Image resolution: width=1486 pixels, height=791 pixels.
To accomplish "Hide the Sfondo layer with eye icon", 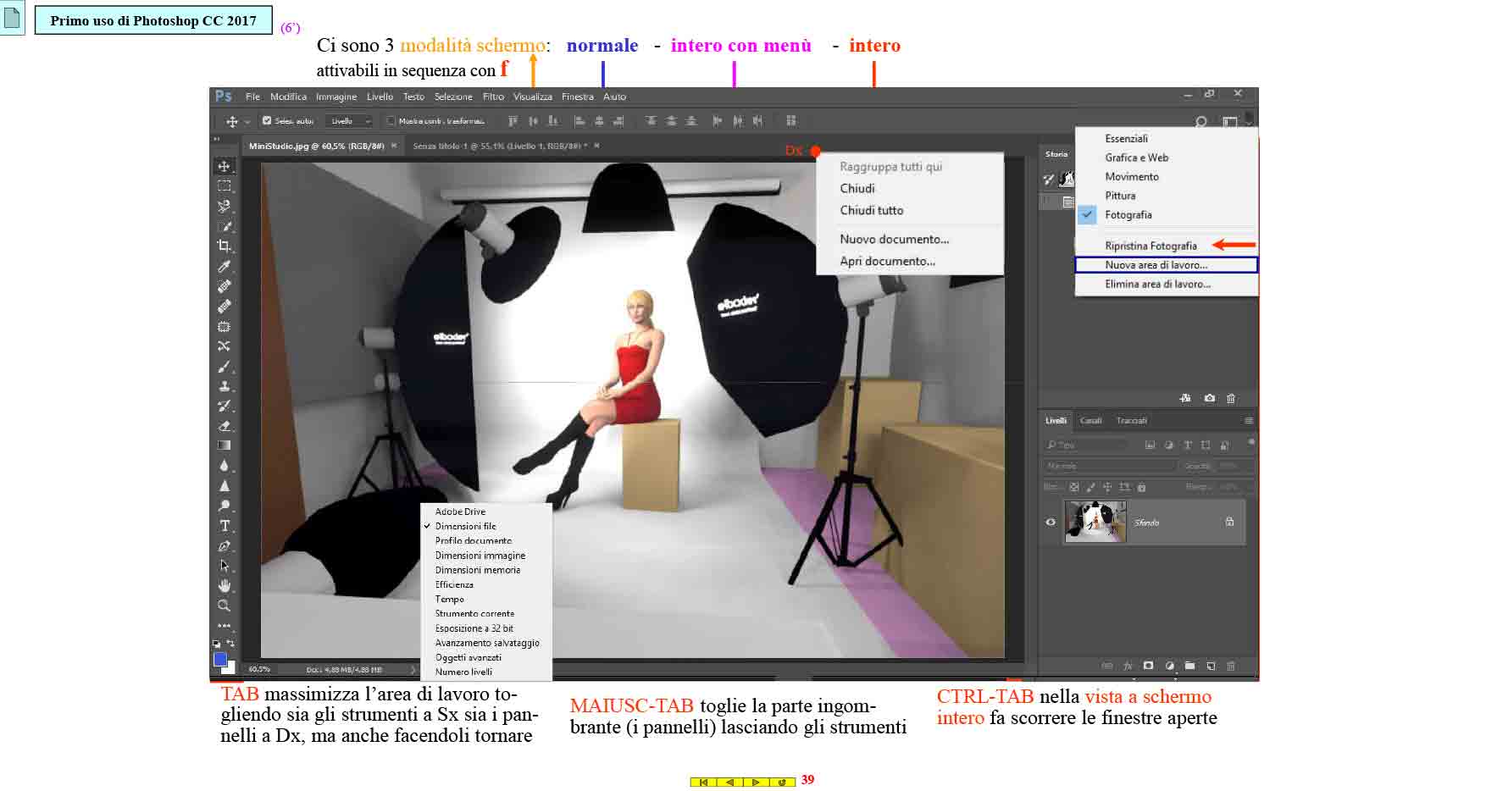I will coord(1051,523).
